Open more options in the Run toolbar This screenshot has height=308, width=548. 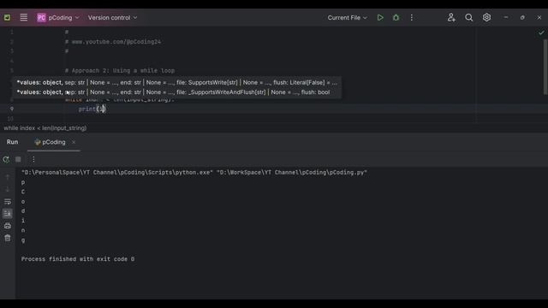pyautogui.click(x=33, y=159)
